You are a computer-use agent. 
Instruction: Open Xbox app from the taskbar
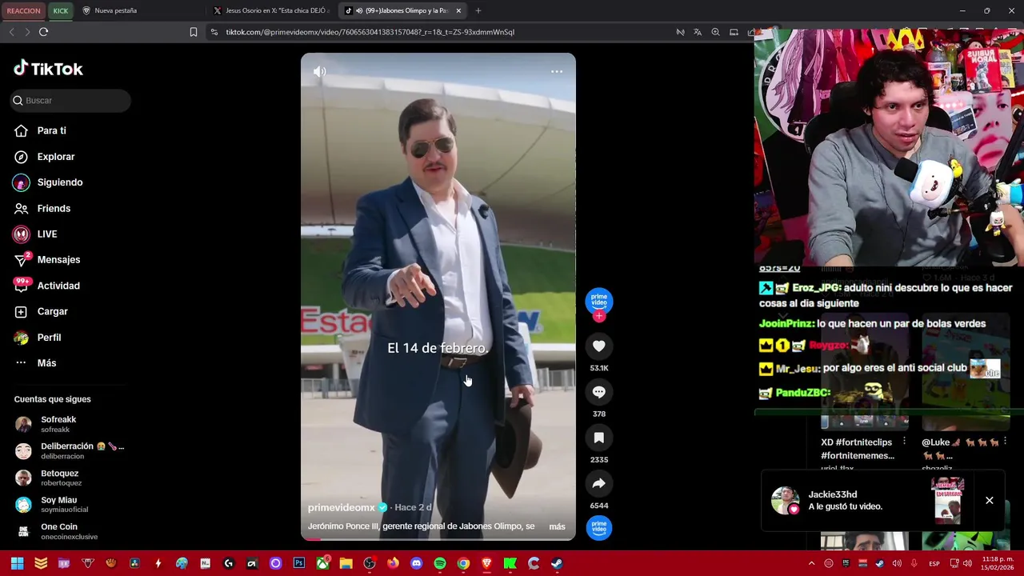[322, 563]
